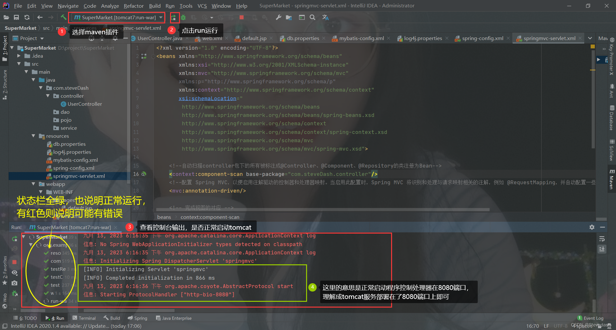
Task: Click locate/select opened file target icon
Action: (x=91, y=38)
